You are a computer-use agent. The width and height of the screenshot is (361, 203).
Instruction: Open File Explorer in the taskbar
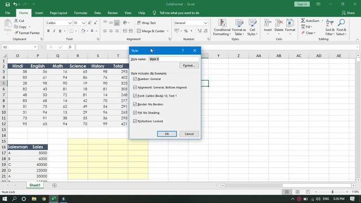pos(34,199)
